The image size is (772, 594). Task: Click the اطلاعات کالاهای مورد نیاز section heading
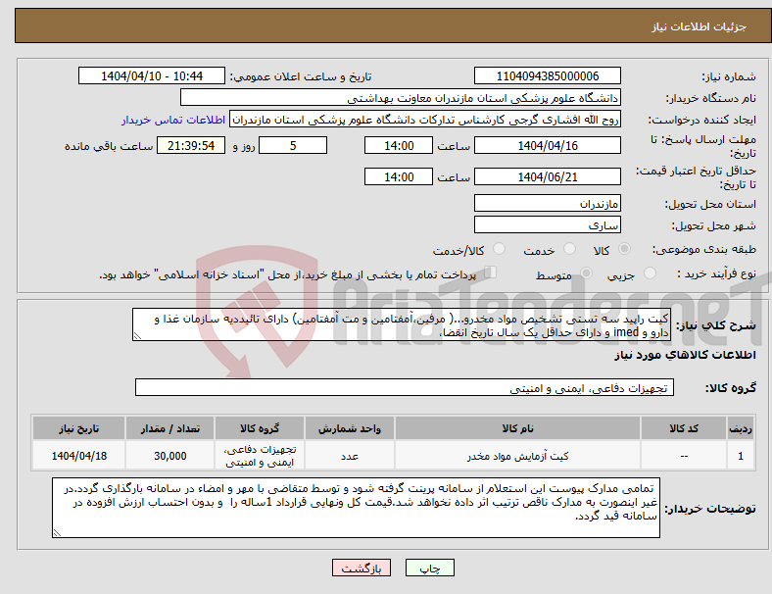click(685, 355)
